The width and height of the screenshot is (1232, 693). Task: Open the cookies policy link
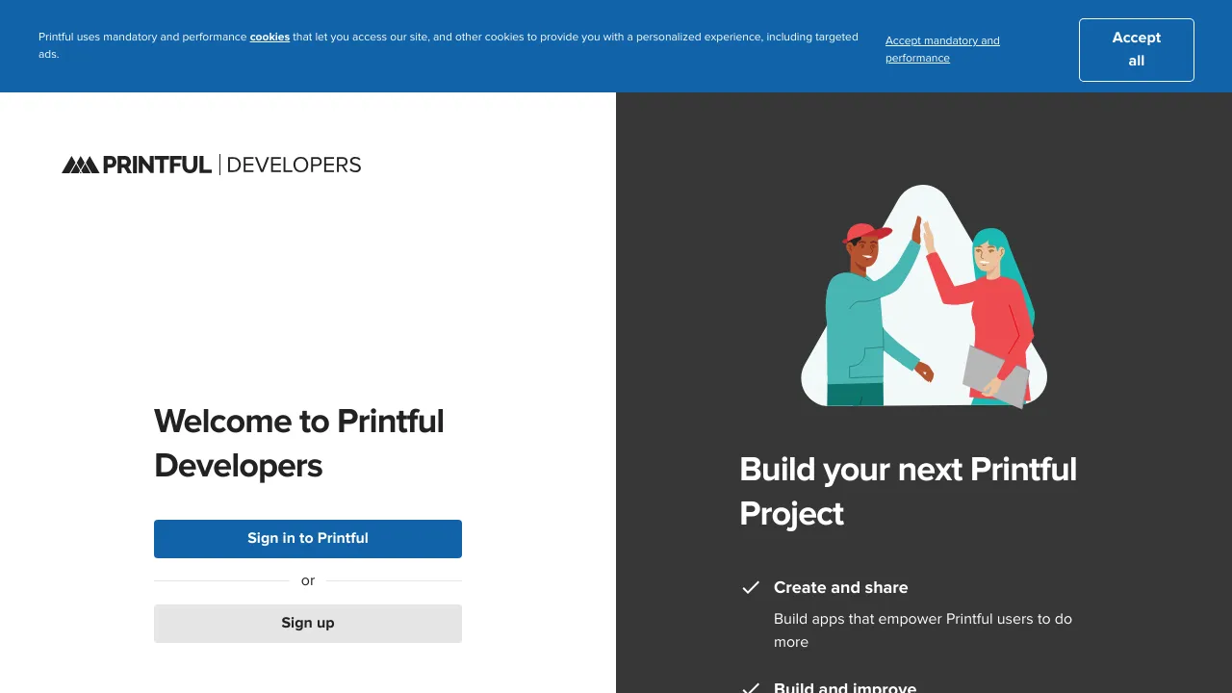(269, 37)
